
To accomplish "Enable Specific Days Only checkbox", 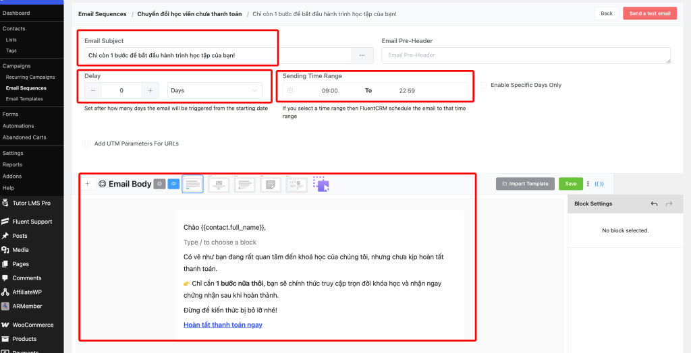I will tap(484, 85).
